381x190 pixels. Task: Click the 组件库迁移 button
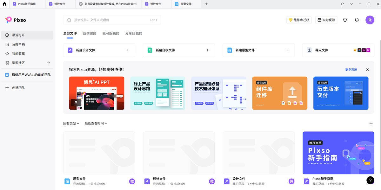pyautogui.click(x=299, y=20)
